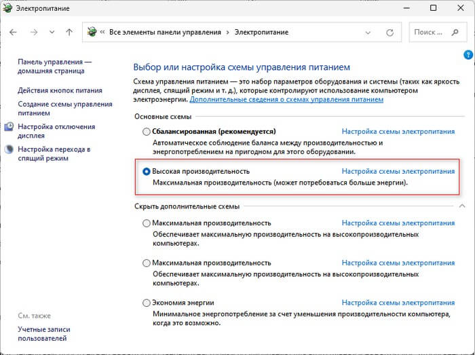Screen dimensions: 475x355
Task: Maximize the Электропитание window
Action: point(433,8)
